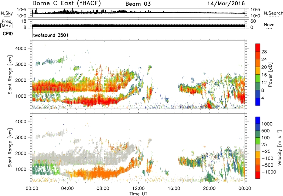The height and width of the screenshot is (196, 283).
Task: Click the 'Power [dB]' colorbar label
Action: point(270,75)
